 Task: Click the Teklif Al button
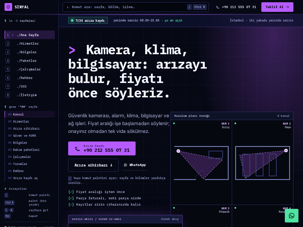(x=277, y=7)
